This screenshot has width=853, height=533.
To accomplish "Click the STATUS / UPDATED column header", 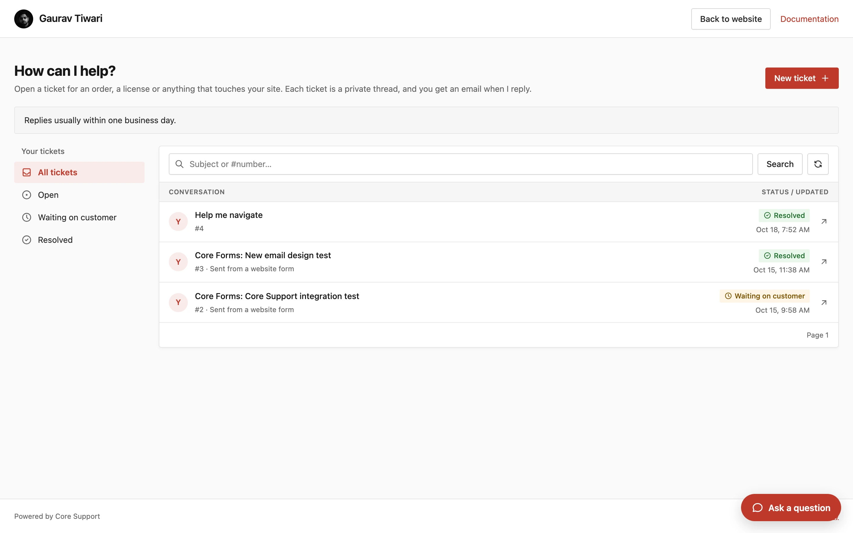I will [x=795, y=192].
